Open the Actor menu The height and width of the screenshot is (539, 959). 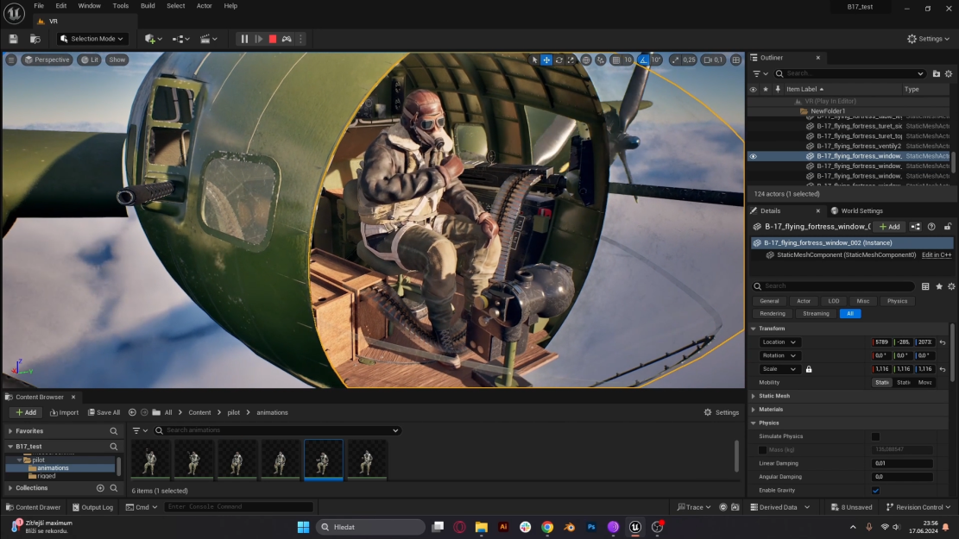pos(205,6)
